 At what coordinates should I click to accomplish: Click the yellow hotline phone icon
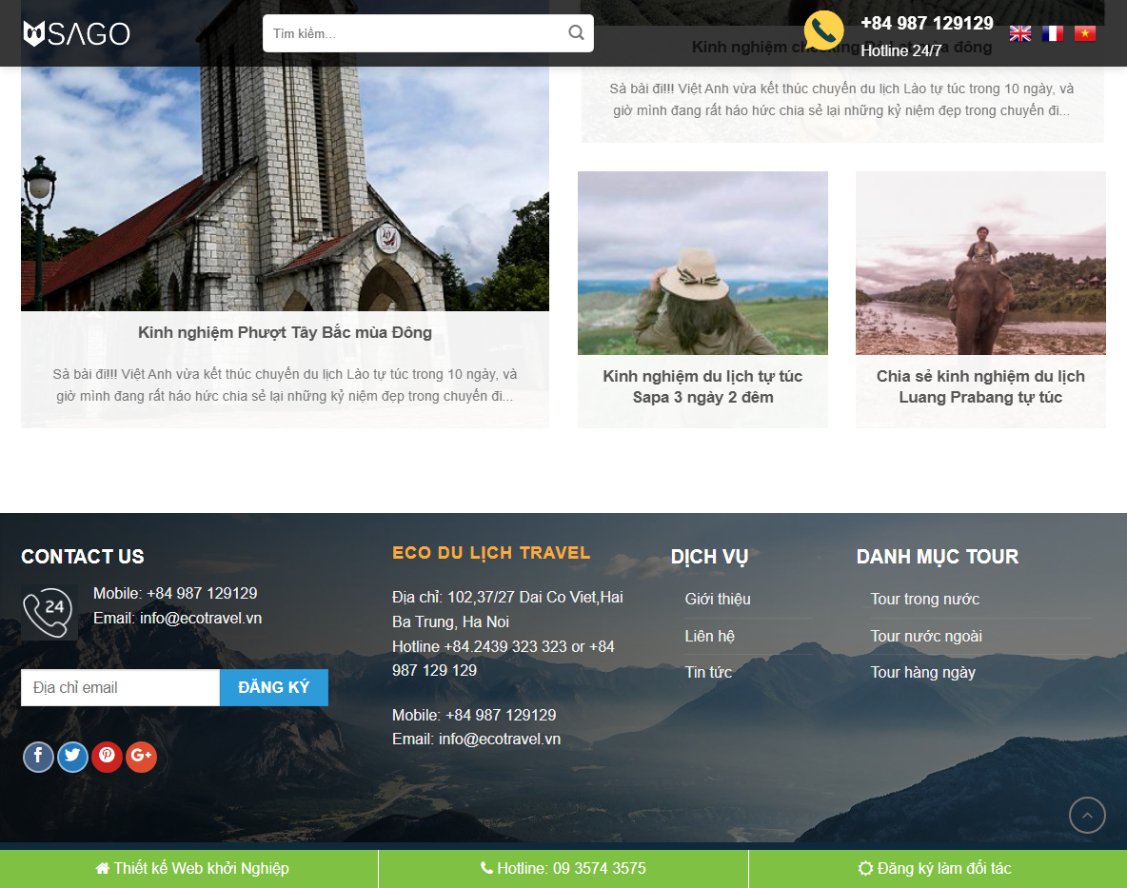coord(822,30)
